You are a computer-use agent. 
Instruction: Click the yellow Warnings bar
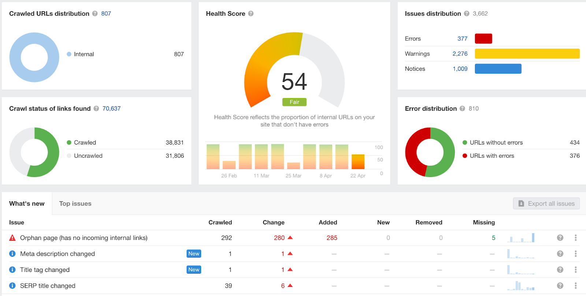(x=527, y=54)
